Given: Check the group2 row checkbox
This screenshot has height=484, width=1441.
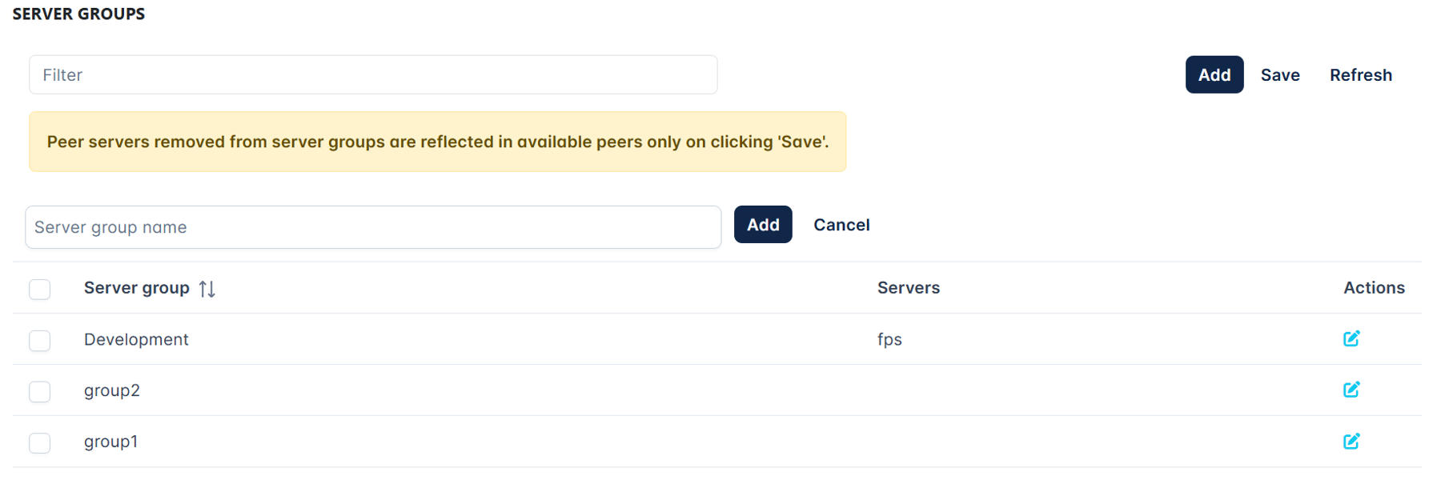Looking at the screenshot, I should tap(39, 391).
